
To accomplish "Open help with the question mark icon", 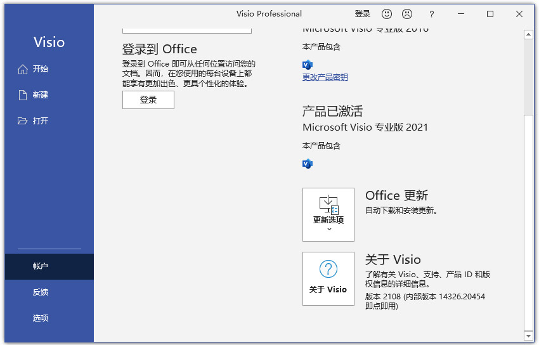I will point(432,14).
